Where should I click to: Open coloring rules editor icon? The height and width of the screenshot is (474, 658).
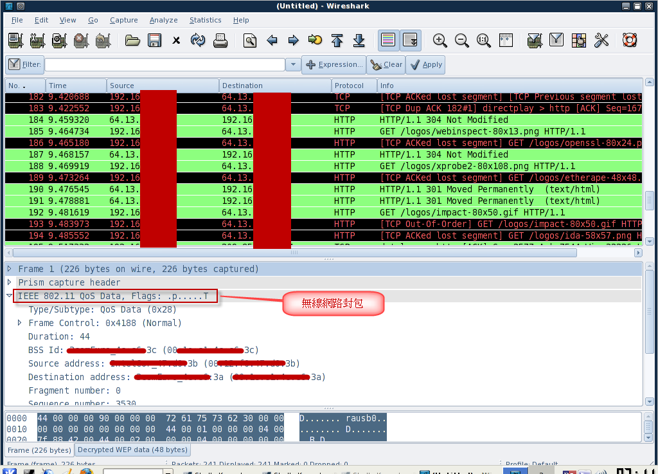pos(579,41)
